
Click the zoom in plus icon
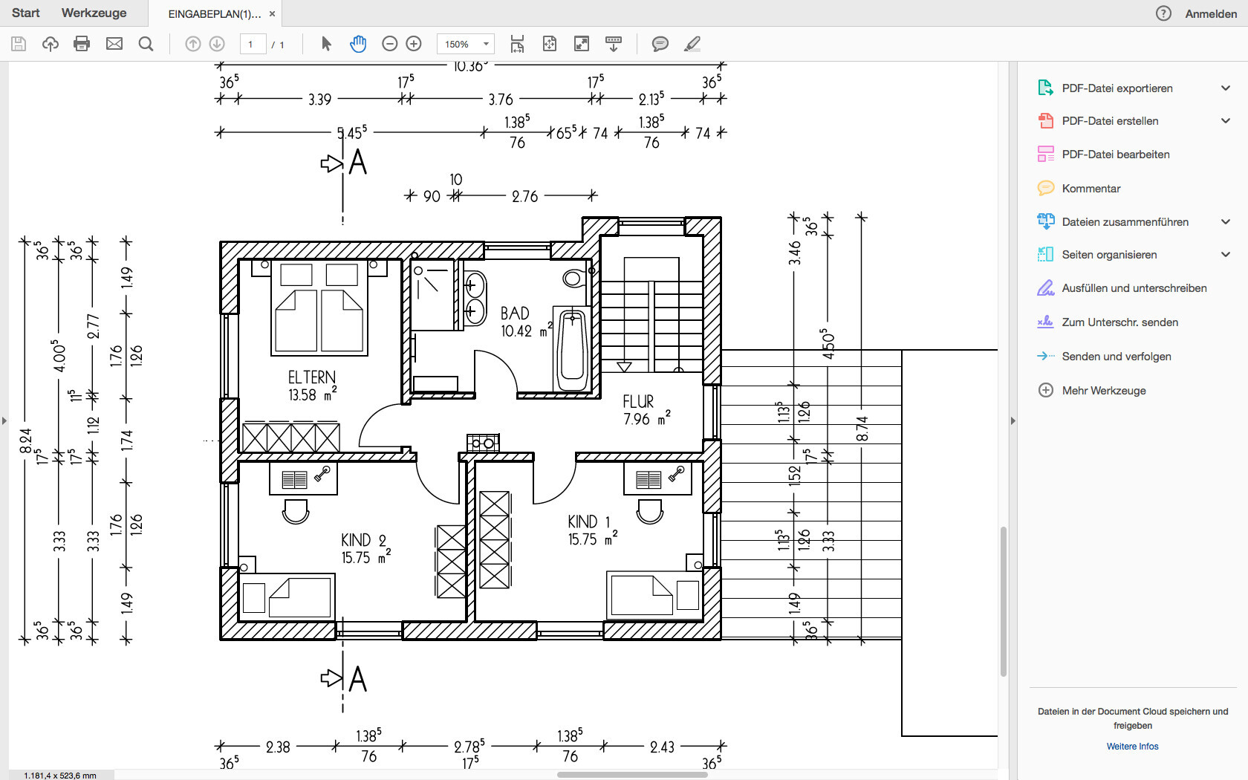414,44
